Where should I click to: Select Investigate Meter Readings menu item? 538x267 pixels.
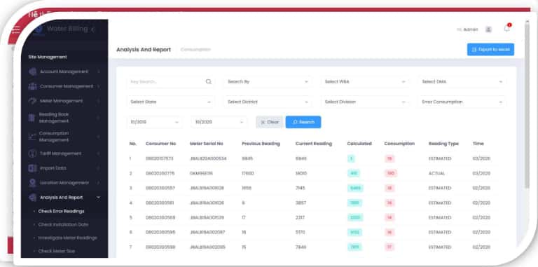(x=67, y=238)
